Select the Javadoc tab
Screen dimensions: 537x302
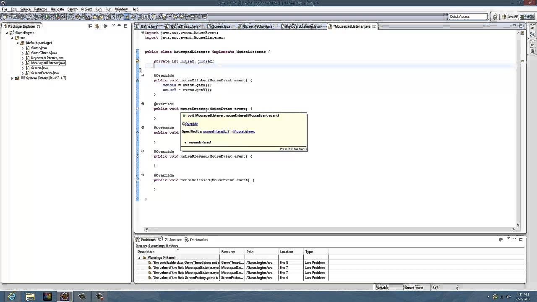[x=173, y=240]
